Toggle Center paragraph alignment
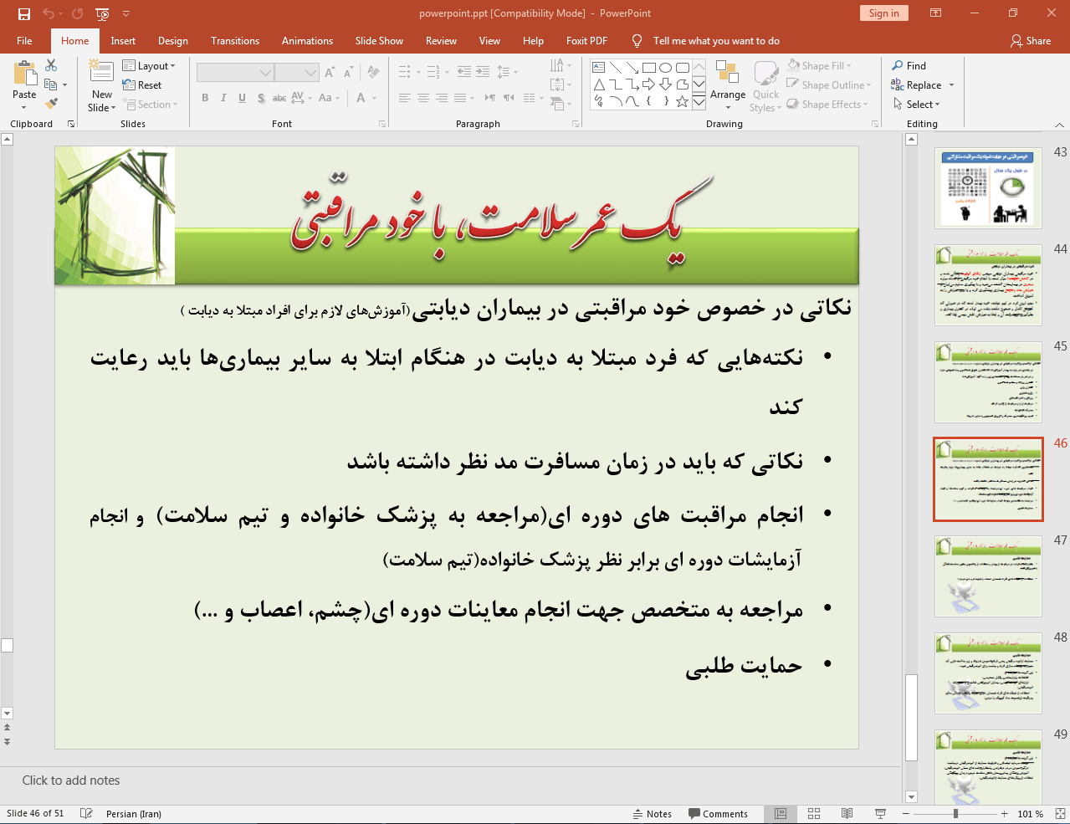 pyautogui.click(x=423, y=98)
